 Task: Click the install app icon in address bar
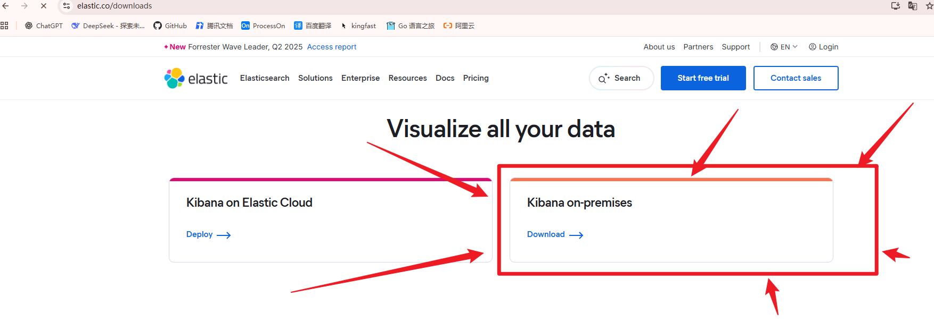pyautogui.click(x=896, y=6)
